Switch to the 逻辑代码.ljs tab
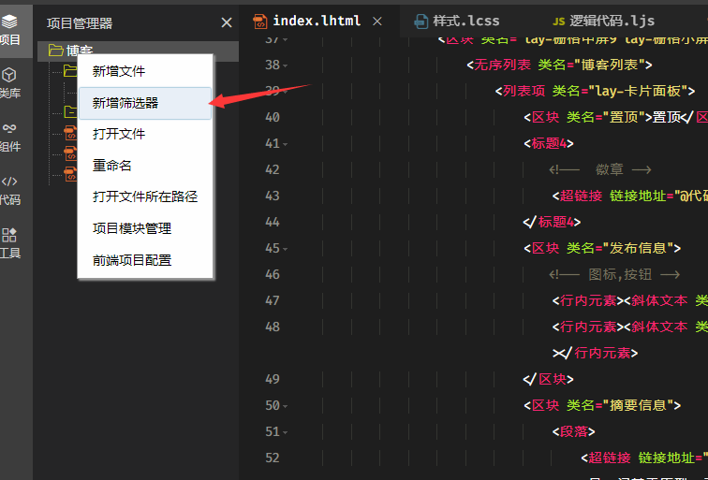708x480 pixels. [612, 21]
